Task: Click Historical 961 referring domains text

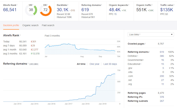Action: pos(88,17)
